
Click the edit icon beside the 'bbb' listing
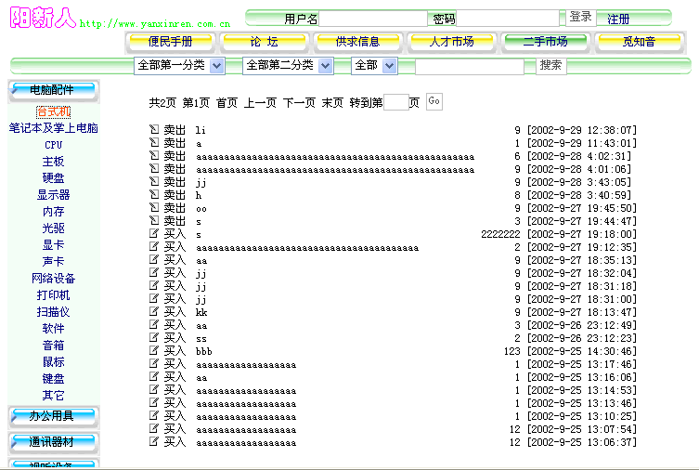154,351
